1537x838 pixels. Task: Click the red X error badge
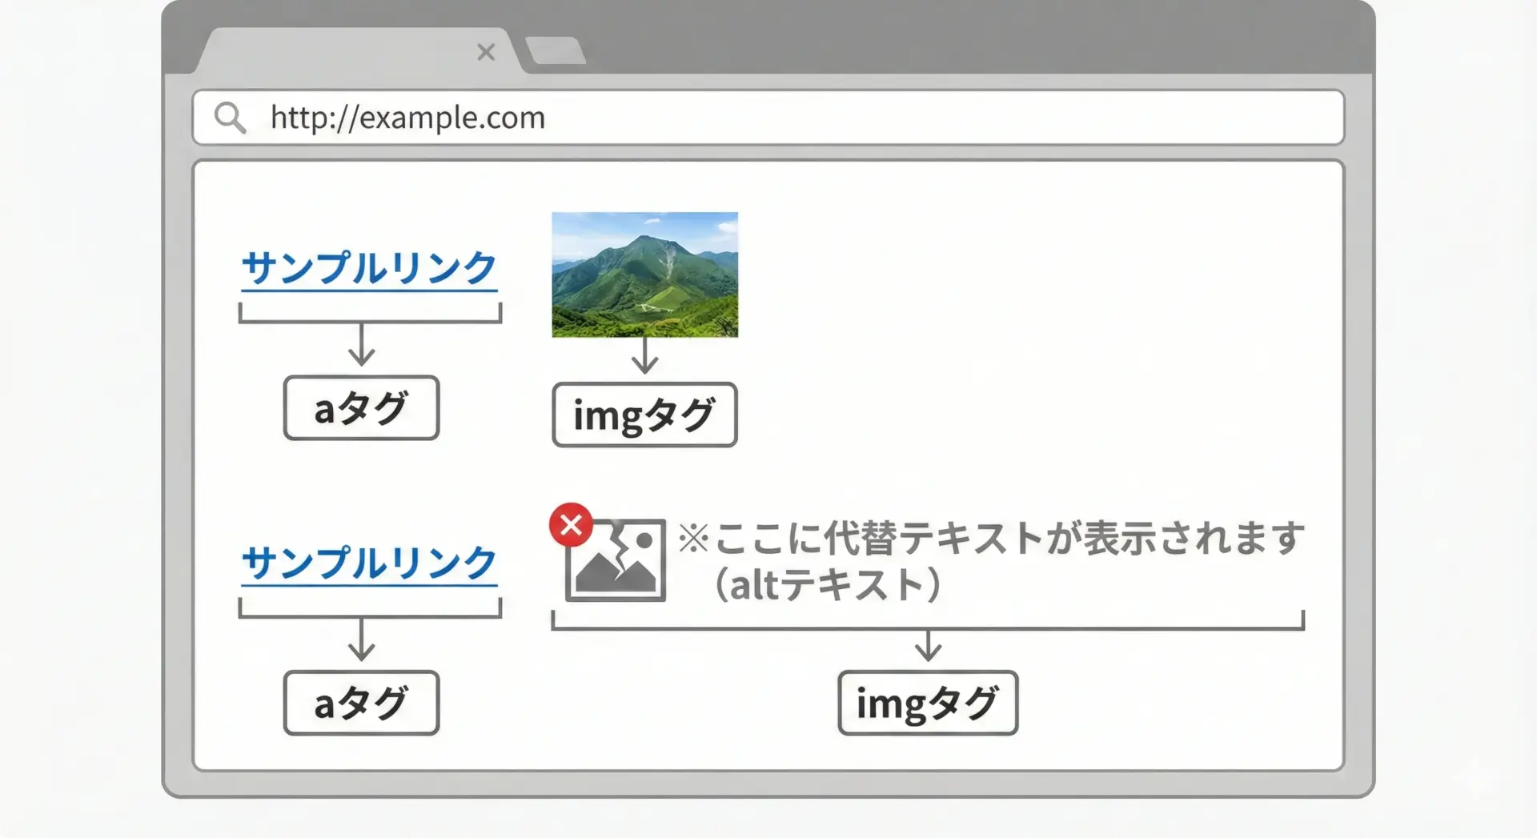tap(571, 525)
